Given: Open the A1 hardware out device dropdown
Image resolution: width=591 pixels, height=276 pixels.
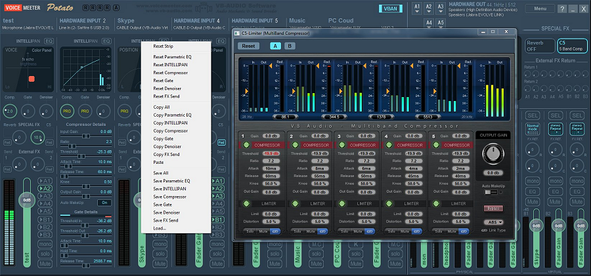Looking at the screenshot, I should 417,9.
